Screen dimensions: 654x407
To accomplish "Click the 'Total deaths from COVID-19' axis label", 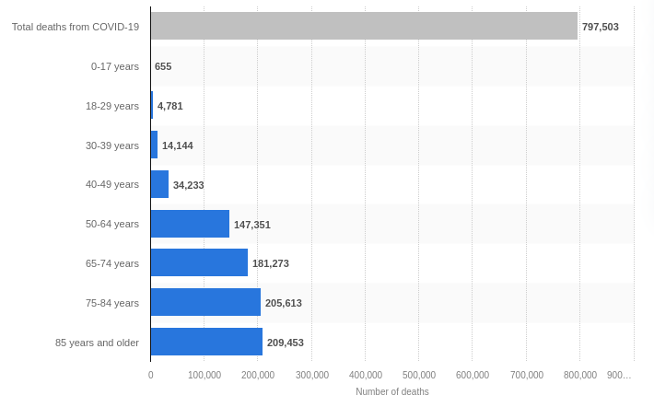I will 76,27.
